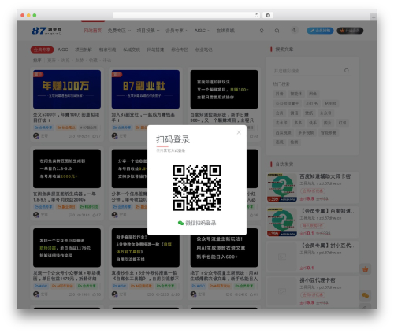
Task: Click the floating yellow chat bubble icon
Action: (366, 295)
